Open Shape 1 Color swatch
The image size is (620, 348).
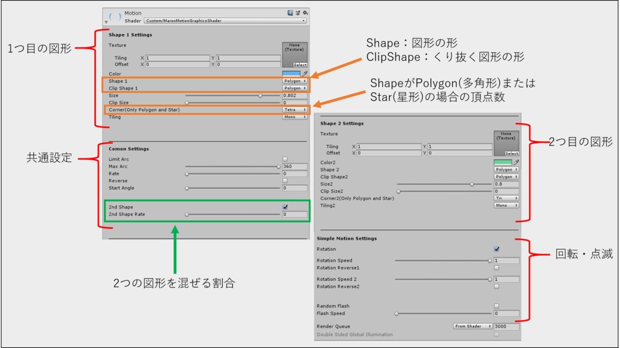(x=291, y=73)
